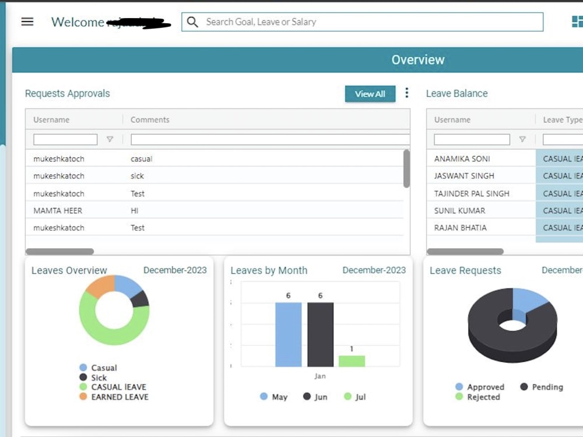Click the Leave Balance horizontal scrollbar
583x437 pixels.
(465, 252)
